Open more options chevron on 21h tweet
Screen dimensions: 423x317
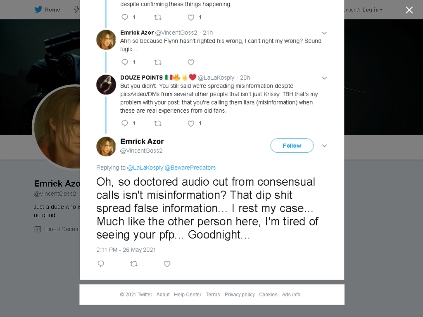pyautogui.click(x=324, y=33)
